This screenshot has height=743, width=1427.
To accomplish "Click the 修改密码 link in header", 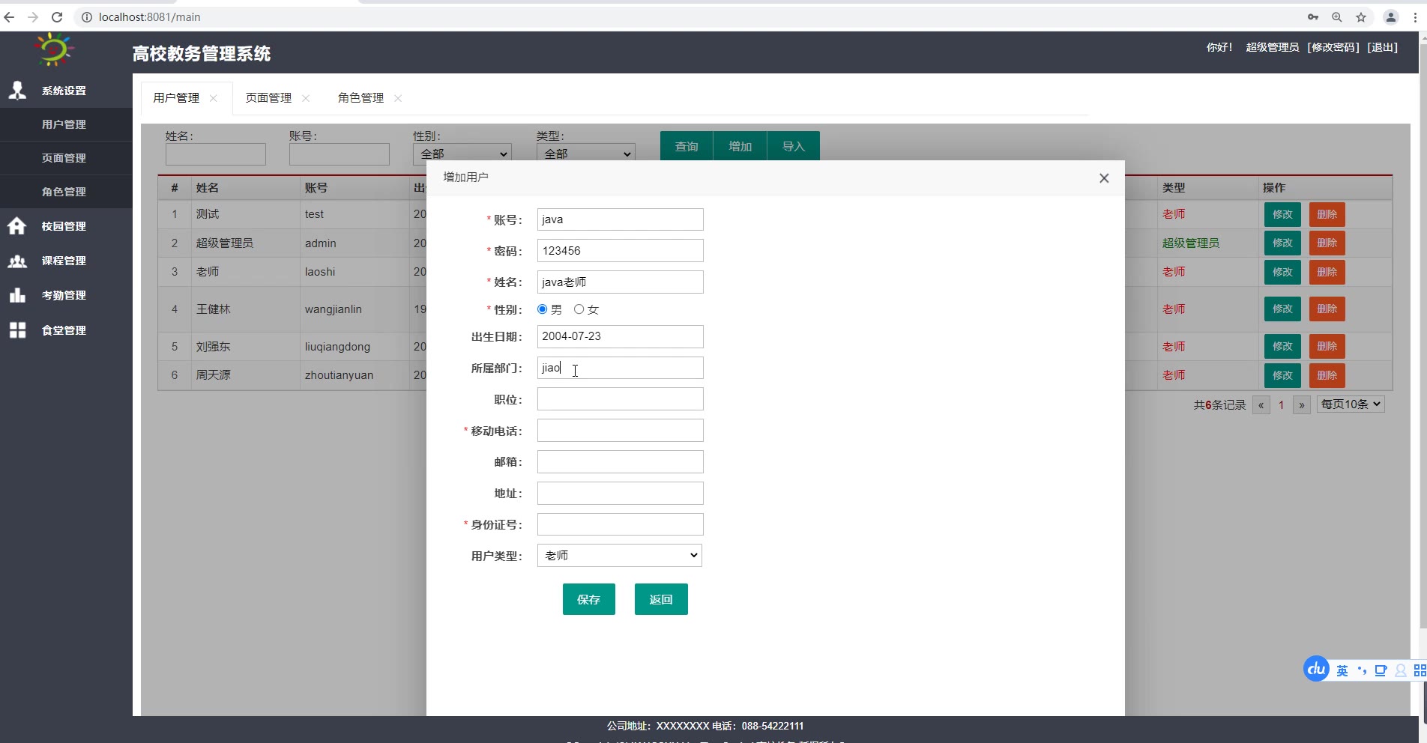I will coord(1333,47).
